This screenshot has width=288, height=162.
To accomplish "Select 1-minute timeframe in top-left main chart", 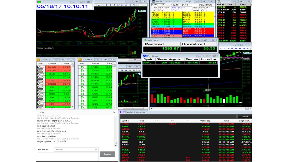I will [x=106, y=5].
